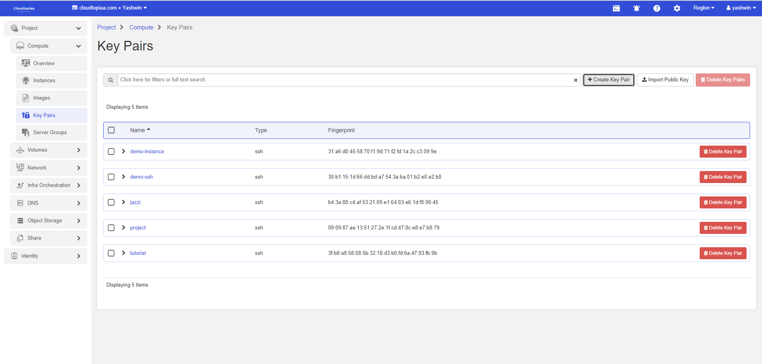Open the console terminal icon in top bar
Screen dimensions: 762x364
coord(616,8)
